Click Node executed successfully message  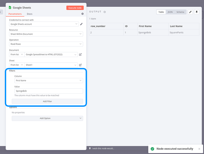pos(175,149)
